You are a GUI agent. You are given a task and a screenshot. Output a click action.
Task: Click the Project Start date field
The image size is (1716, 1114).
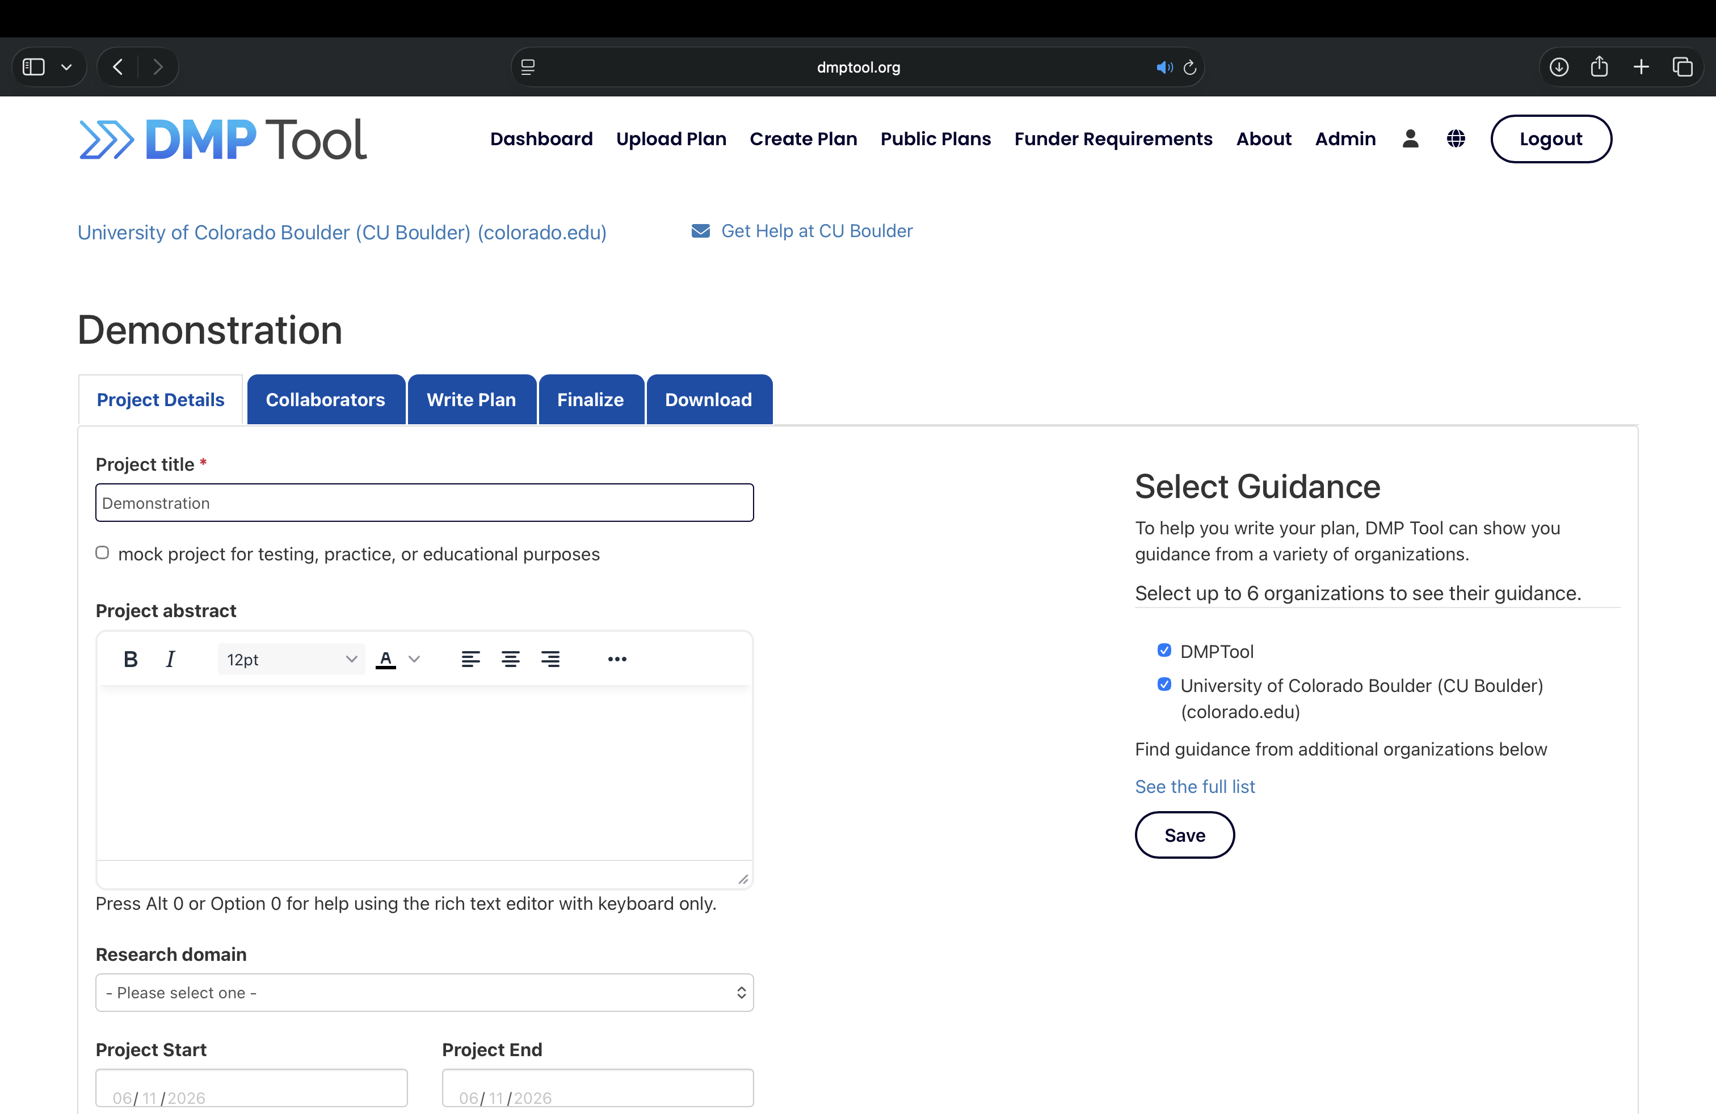point(251,1088)
